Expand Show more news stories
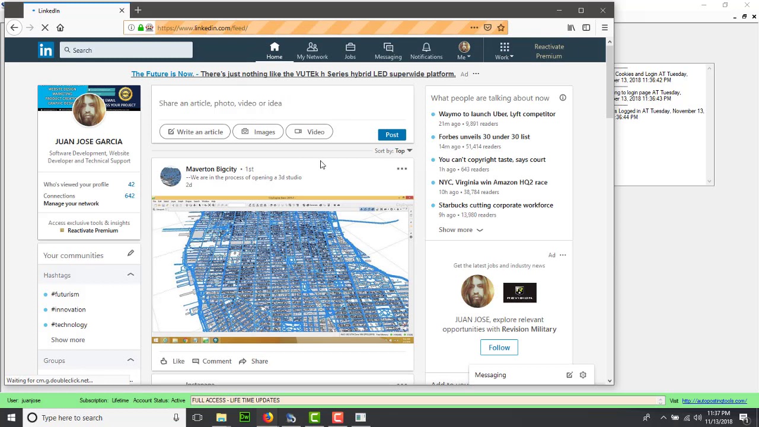The width and height of the screenshot is (759, 427). 461,230
